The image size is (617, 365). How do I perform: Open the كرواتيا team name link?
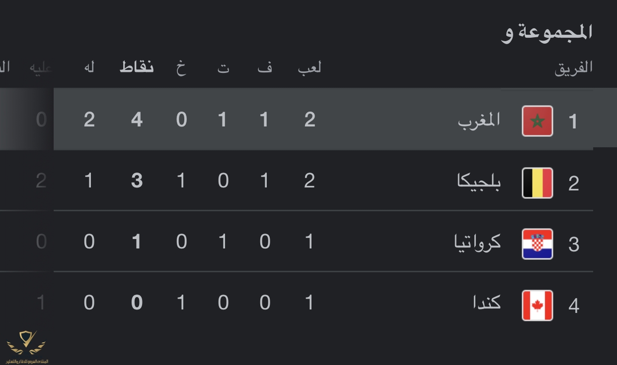478,242
